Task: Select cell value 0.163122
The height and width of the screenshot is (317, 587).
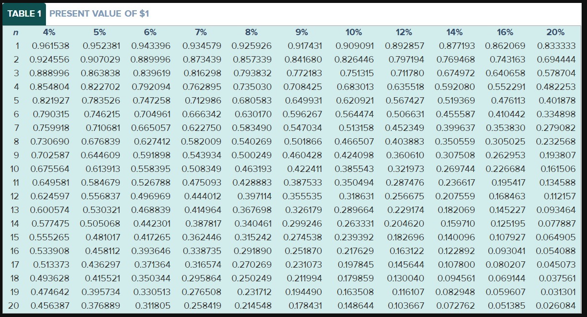Action: [407, 251]
